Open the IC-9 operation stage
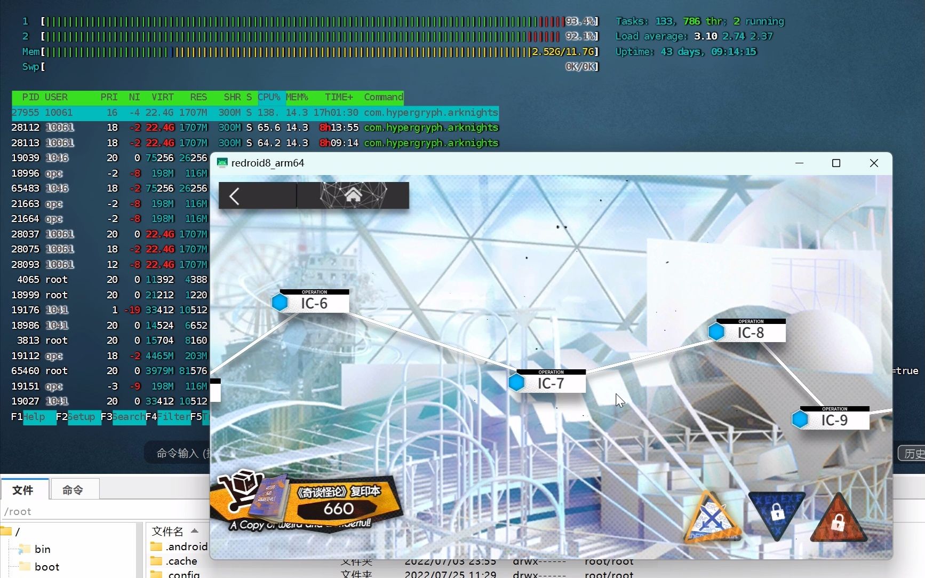 (834, 418)
